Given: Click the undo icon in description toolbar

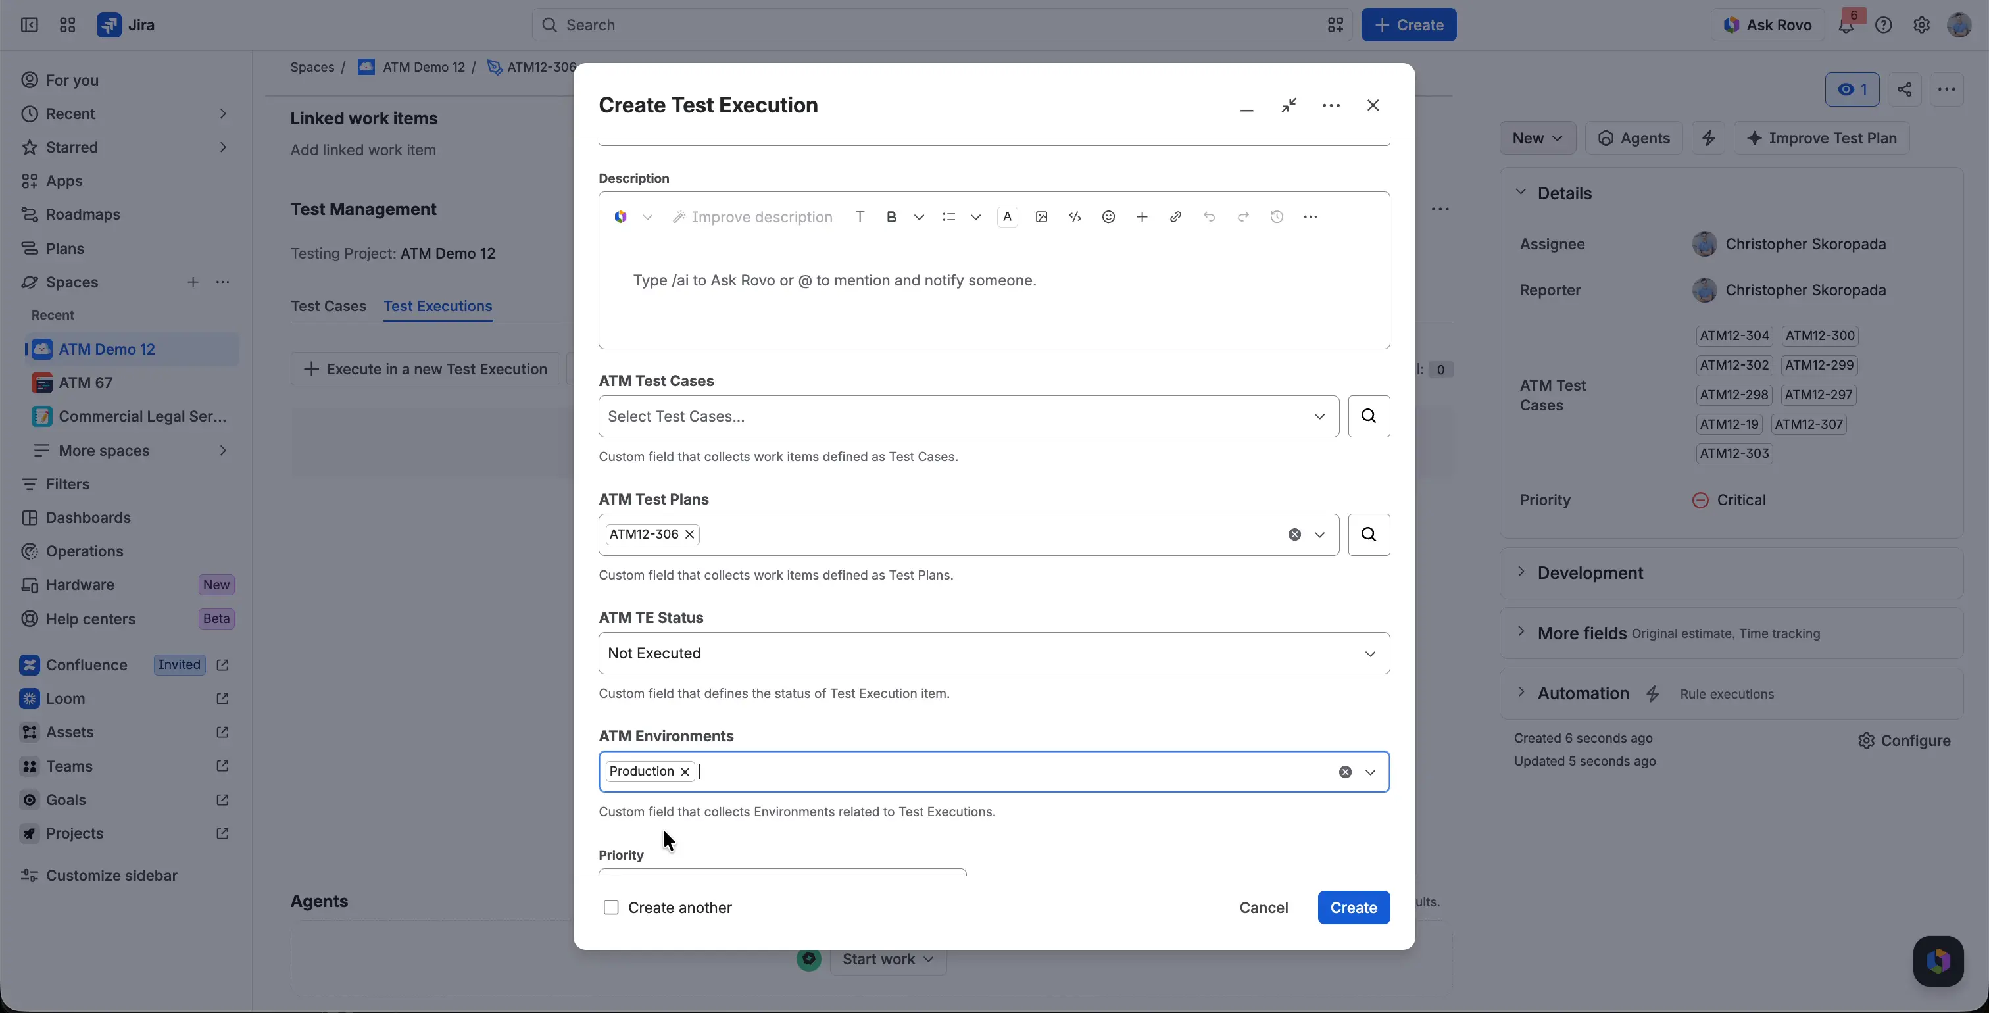Looking at the screenshot, I should (1209, 217).
